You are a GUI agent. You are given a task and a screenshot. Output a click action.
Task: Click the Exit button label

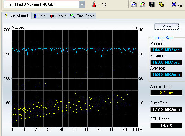pyautogui.click(x=181, y=4)
